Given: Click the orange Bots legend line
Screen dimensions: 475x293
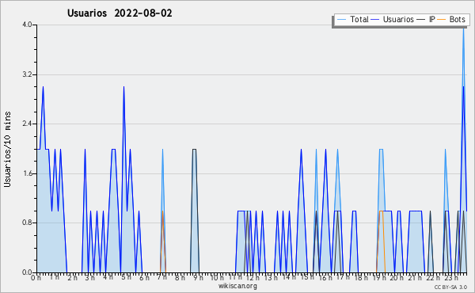Looking at the screenshot, I should [442, 20].
